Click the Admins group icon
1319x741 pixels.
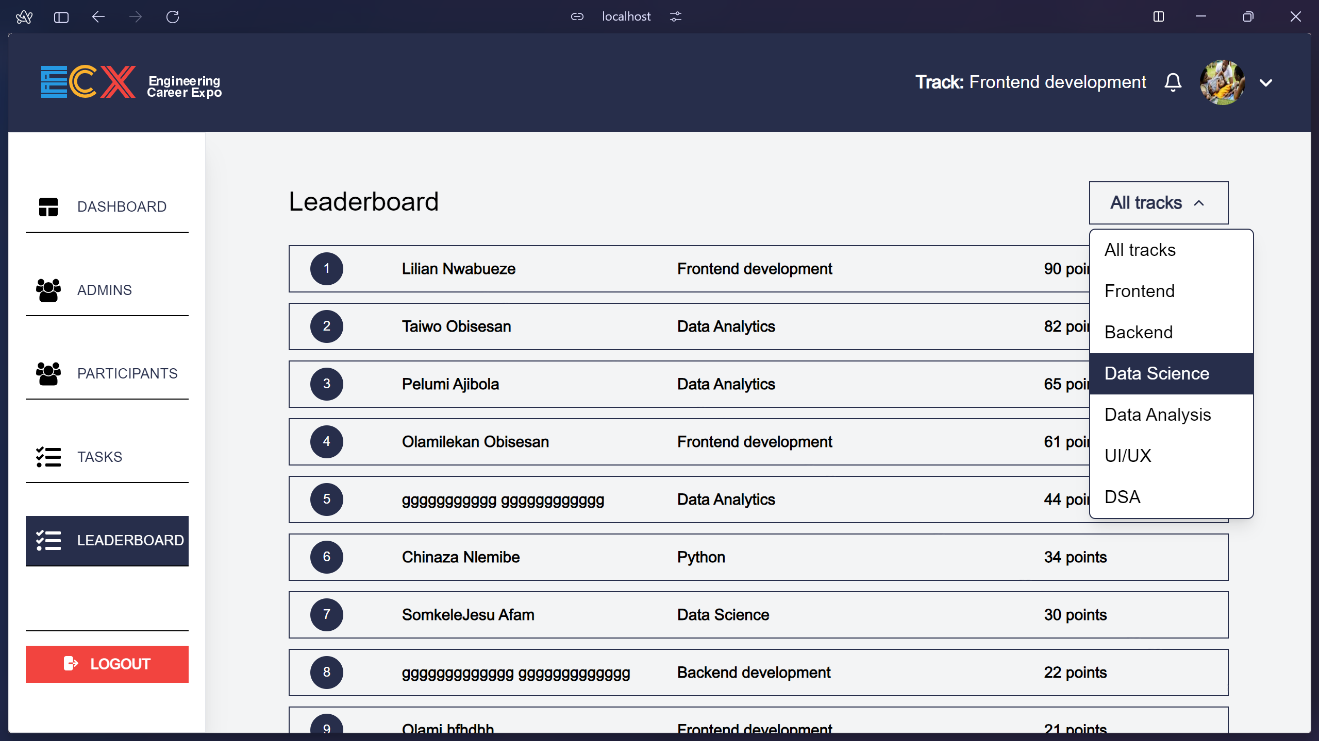coord(48,290)
